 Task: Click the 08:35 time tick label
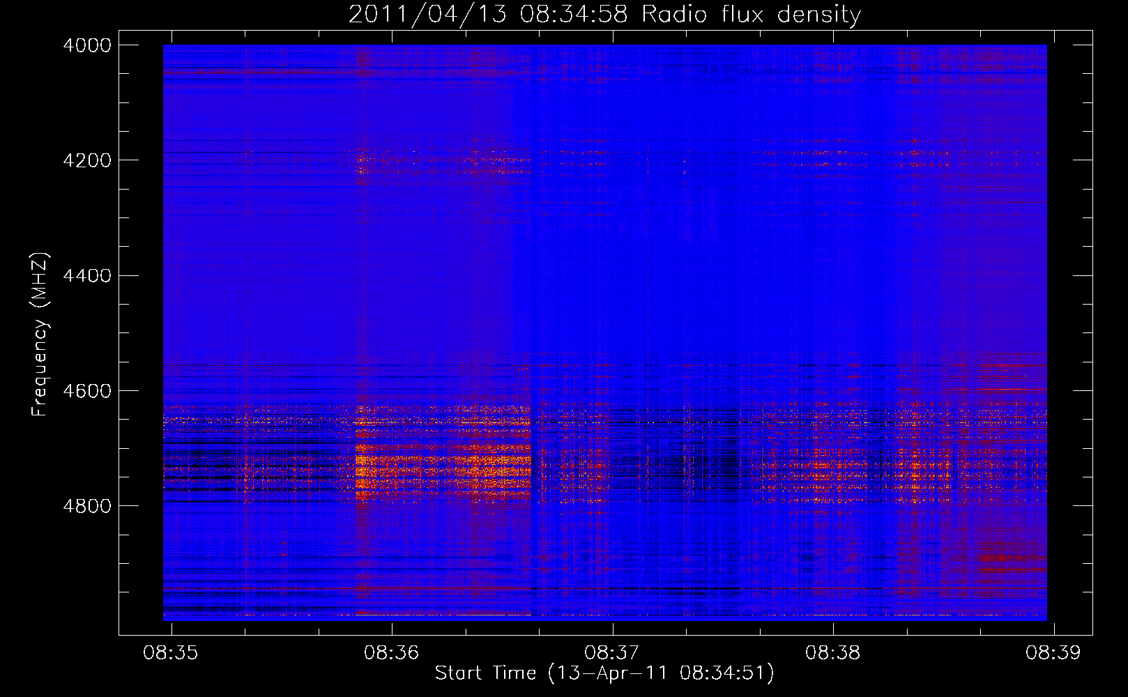[x=171, y=653]
